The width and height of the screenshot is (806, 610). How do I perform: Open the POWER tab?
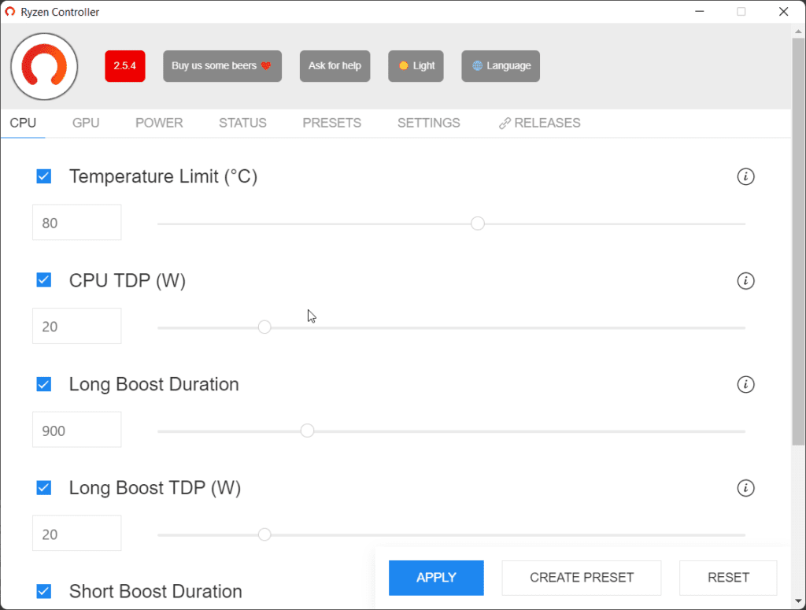[159, 123]
